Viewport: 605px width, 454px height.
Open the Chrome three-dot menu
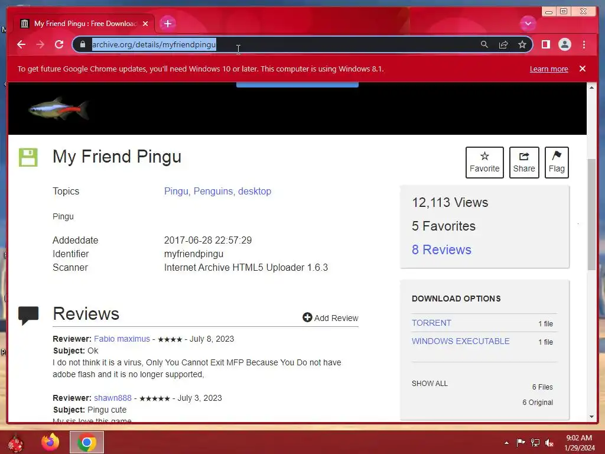point(584,44)
